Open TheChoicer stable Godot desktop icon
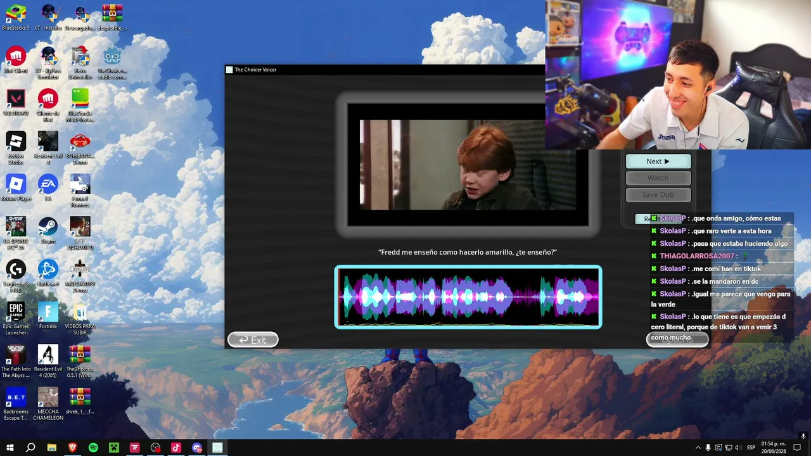Viewport: 811px width, 456px height. tap(112, 63)
